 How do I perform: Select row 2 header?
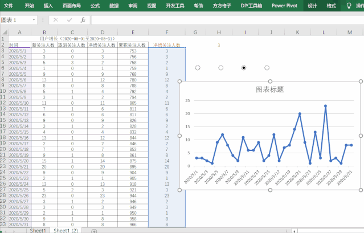click(3, 44)
